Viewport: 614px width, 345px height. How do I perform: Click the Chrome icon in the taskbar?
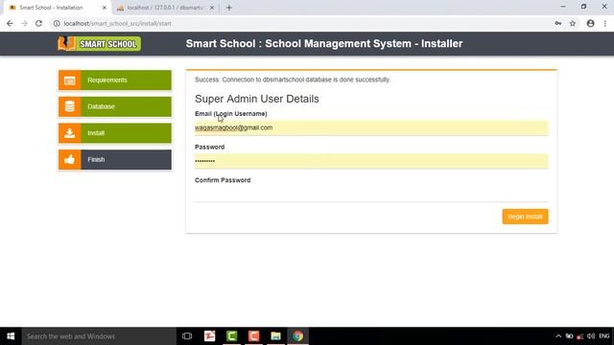pyautogui.click(x=298, y=336)
